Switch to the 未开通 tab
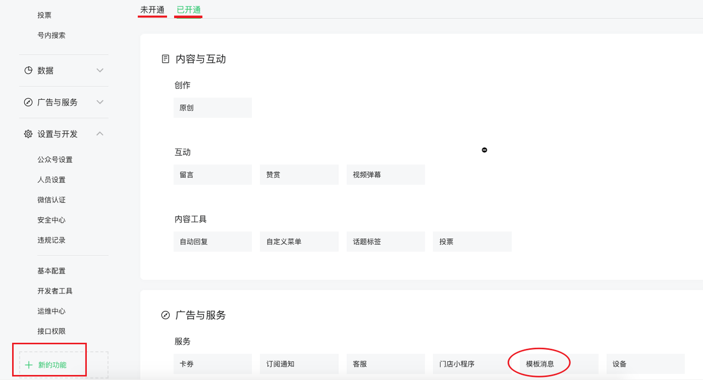Screen dimensions: 703x380 point(152,10)
